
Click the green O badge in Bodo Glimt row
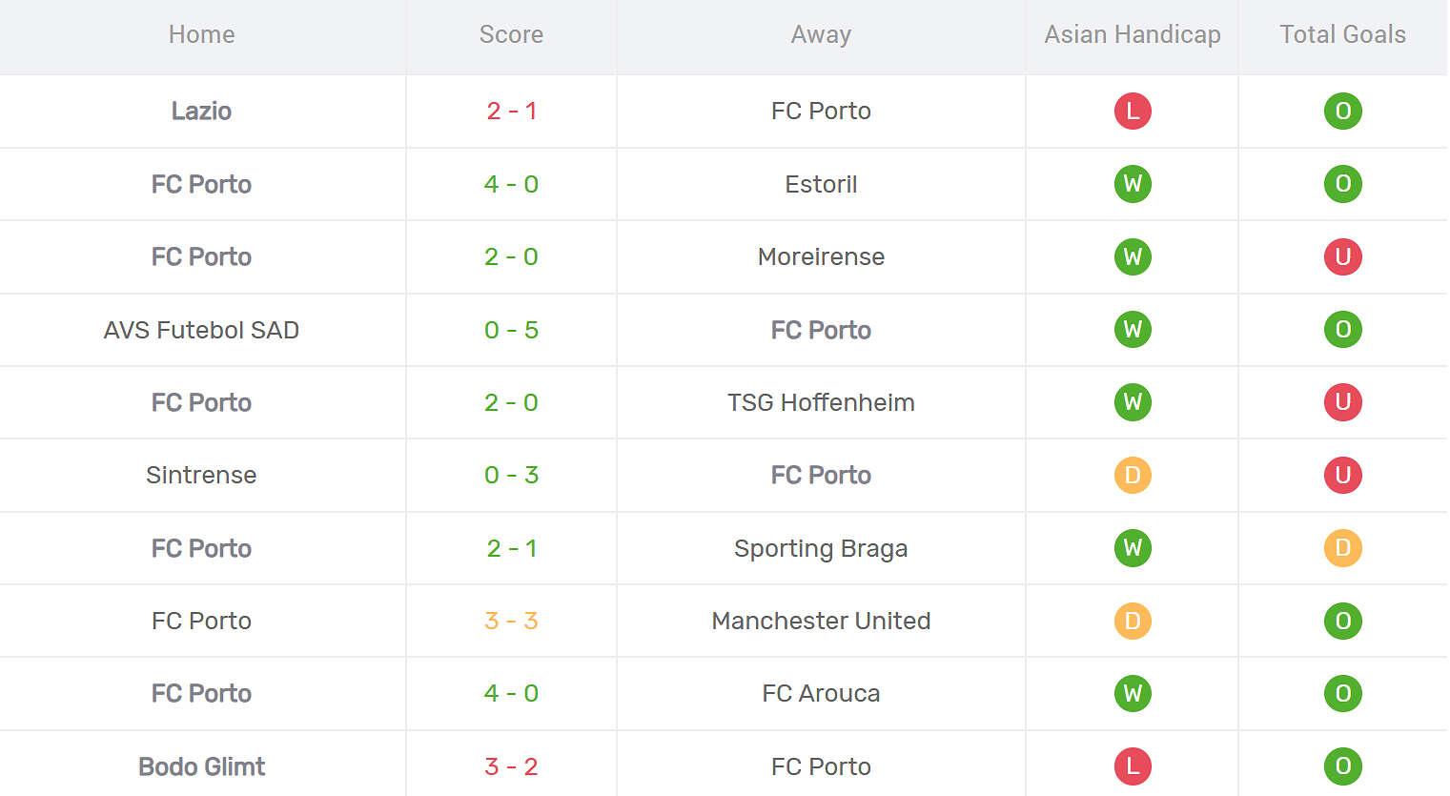[x=1342, y=766]
